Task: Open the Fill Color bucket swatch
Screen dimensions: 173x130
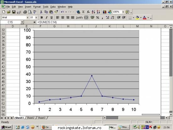Action: [137, 18]
